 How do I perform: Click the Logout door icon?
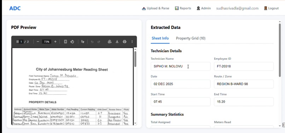tap(266, 8)
